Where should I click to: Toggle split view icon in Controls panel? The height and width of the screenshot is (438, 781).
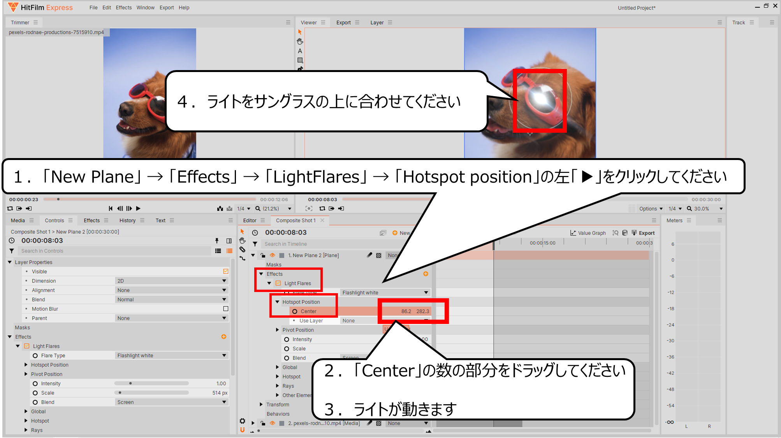229,241
